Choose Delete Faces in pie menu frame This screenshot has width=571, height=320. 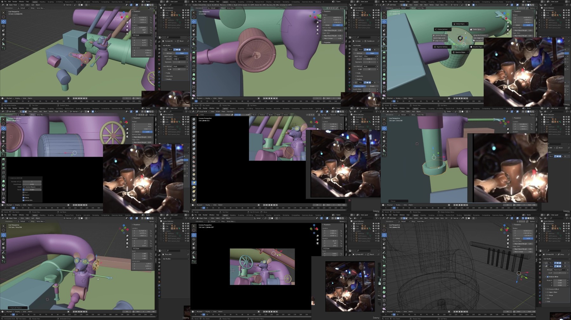pos(477,29)
